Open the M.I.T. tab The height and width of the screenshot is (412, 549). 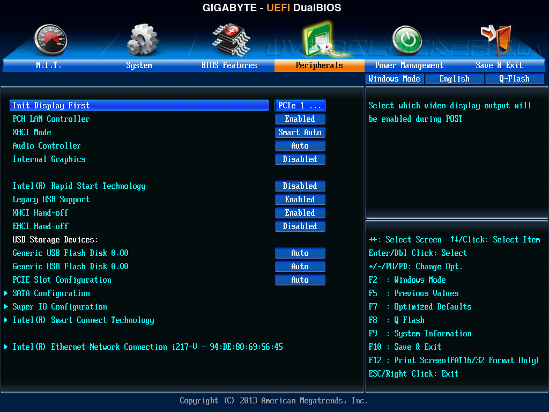click(48, 65)
